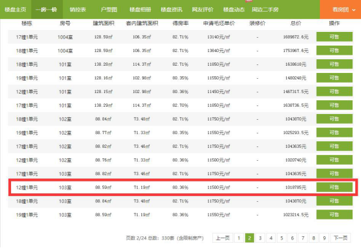Open the 楼盘资讯 tab
Screen dimensions: 361x248
[171, 9]
